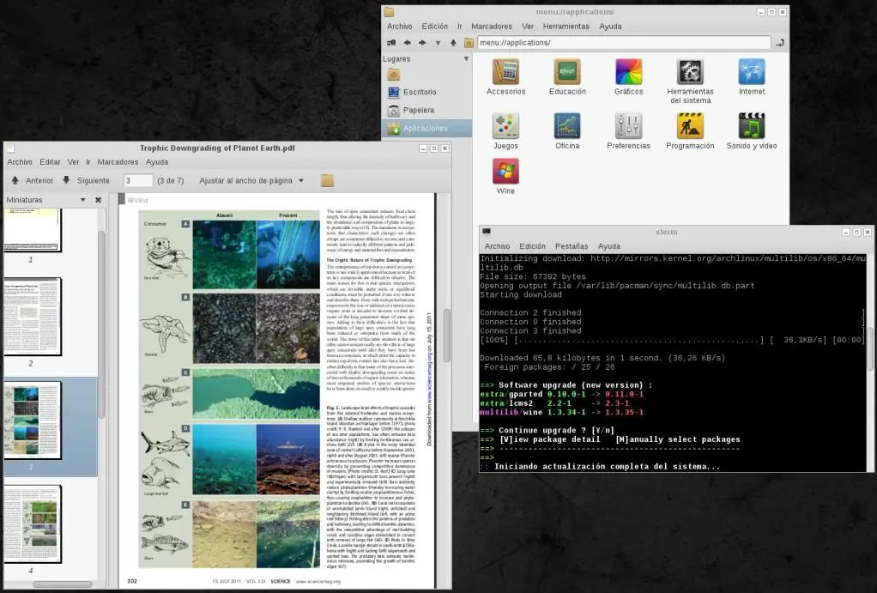This screenshot has height=593, width=877.
Task: Open Ayuda menu in PDF viewer
Action: pyautogui.click(x=156, y=161)
